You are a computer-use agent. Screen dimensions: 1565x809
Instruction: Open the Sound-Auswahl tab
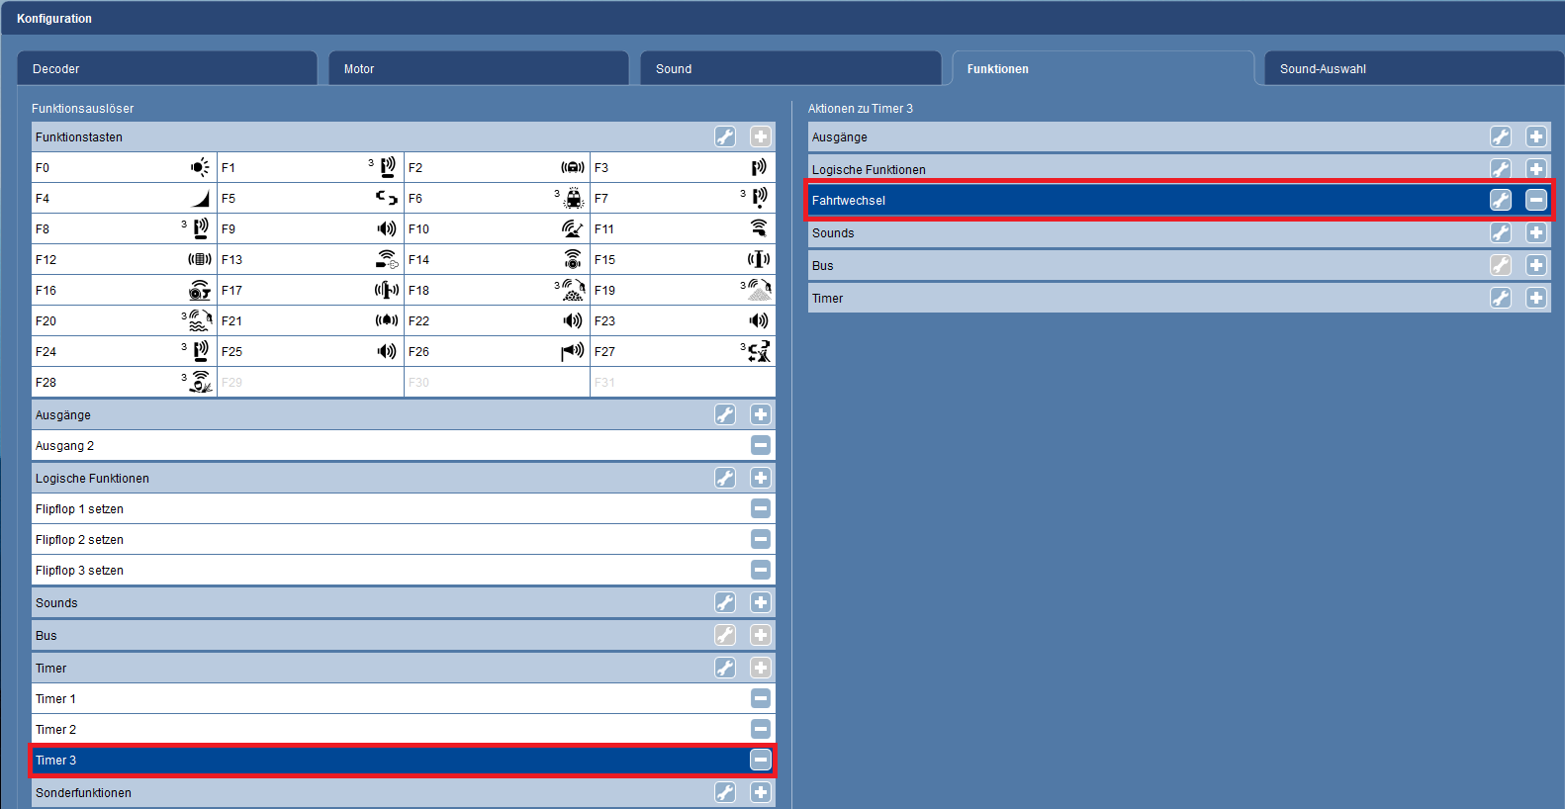point(1413,69)
